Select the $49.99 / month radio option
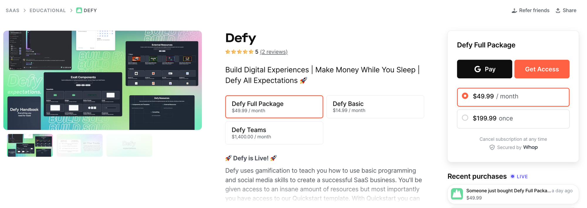The image size is (587, 208). click(465, 96)
